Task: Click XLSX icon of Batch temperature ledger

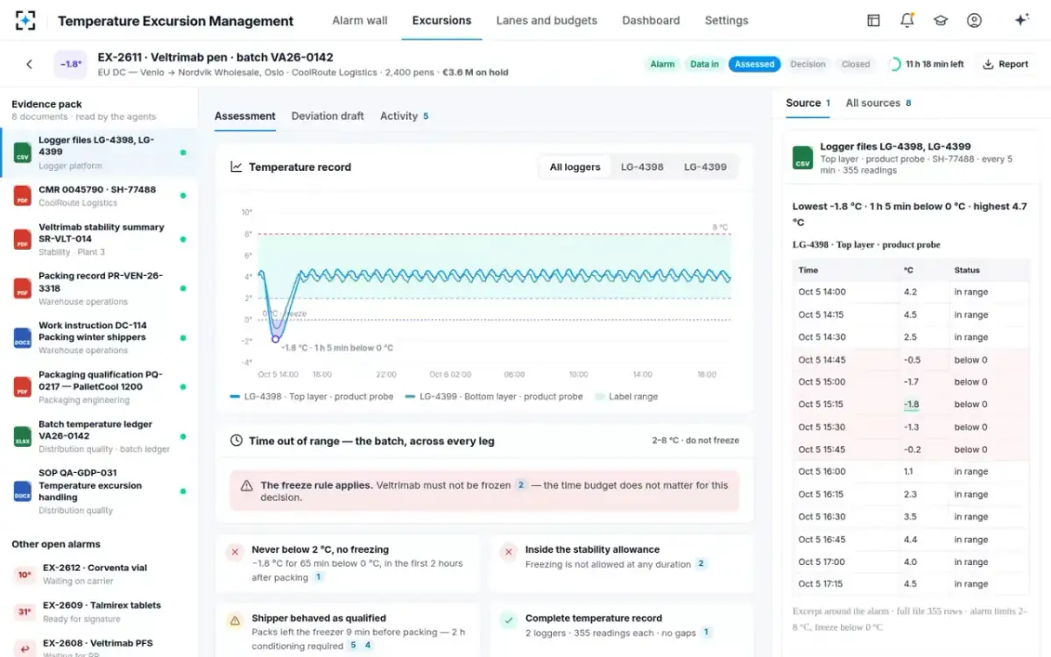Action: click(x=22, y=435)
